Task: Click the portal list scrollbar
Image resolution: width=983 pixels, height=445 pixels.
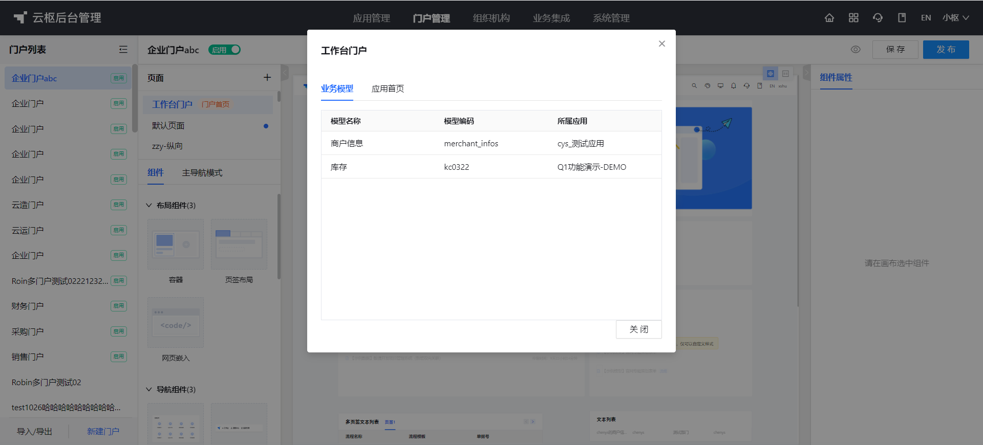Action: click(x=135, y=98)
